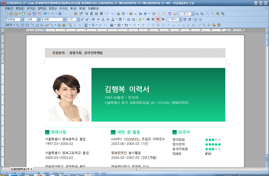
Task: Expand the undo history arrow
Action: coord(49,14)
